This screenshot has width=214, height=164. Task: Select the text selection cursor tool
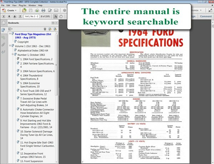55,16
